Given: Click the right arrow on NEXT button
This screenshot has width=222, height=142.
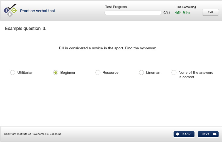Looking at the screenshot, I should (215, 134).
